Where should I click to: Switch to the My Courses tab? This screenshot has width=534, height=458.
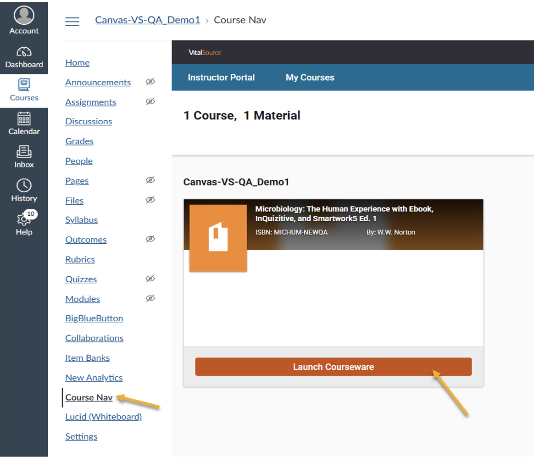coord(310,78)
